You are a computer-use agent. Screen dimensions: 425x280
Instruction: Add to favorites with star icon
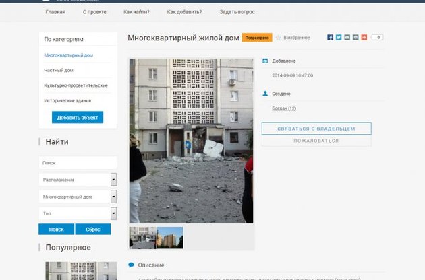tap(278, 38)
